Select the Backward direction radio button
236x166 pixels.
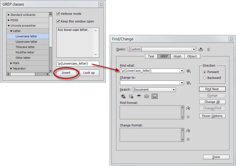tap(205, 78)
